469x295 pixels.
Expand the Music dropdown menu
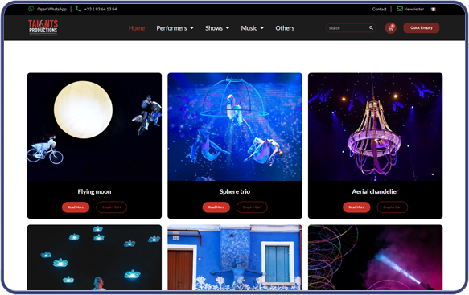253,28
